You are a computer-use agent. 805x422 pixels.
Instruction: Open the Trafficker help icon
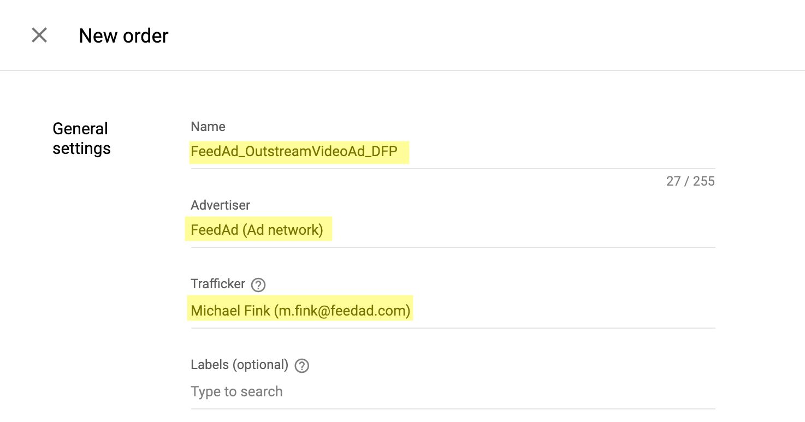258,284
